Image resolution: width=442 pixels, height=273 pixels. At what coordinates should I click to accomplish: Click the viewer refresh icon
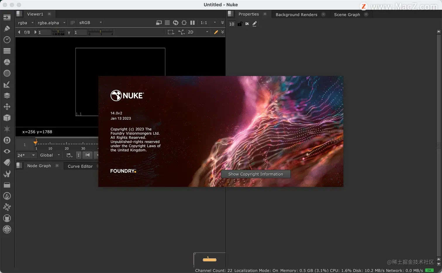click(x=176, y=23)
